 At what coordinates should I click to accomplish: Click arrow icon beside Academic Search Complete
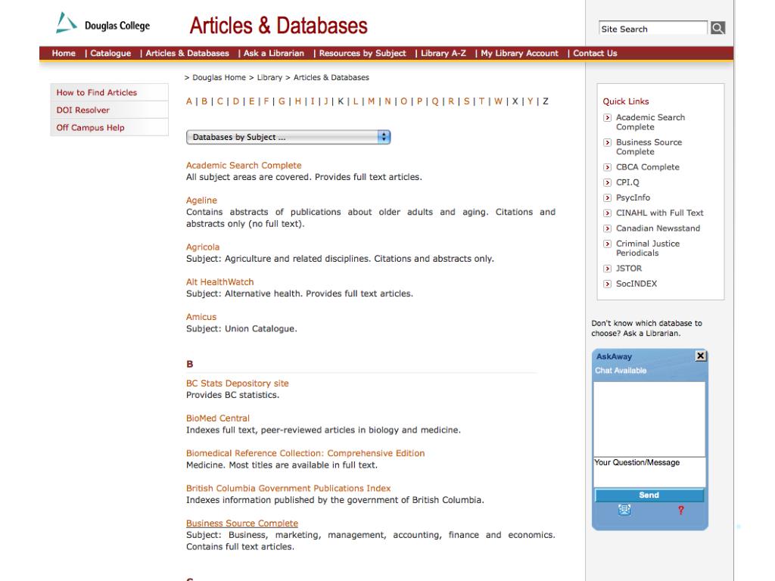[x=608, y=117]
